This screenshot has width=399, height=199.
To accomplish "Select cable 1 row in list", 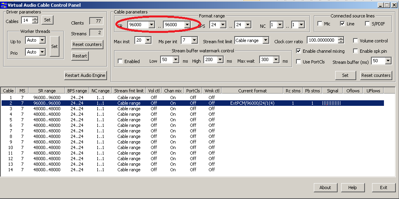I will point(193,98).
